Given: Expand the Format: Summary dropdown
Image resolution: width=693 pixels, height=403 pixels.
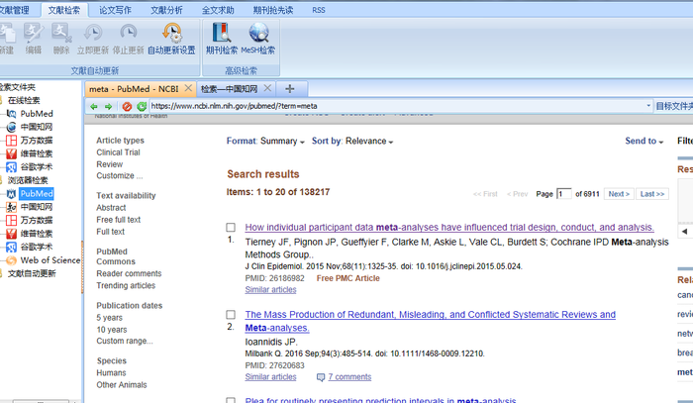Looking at the screenshot, I should pos(265,142).
